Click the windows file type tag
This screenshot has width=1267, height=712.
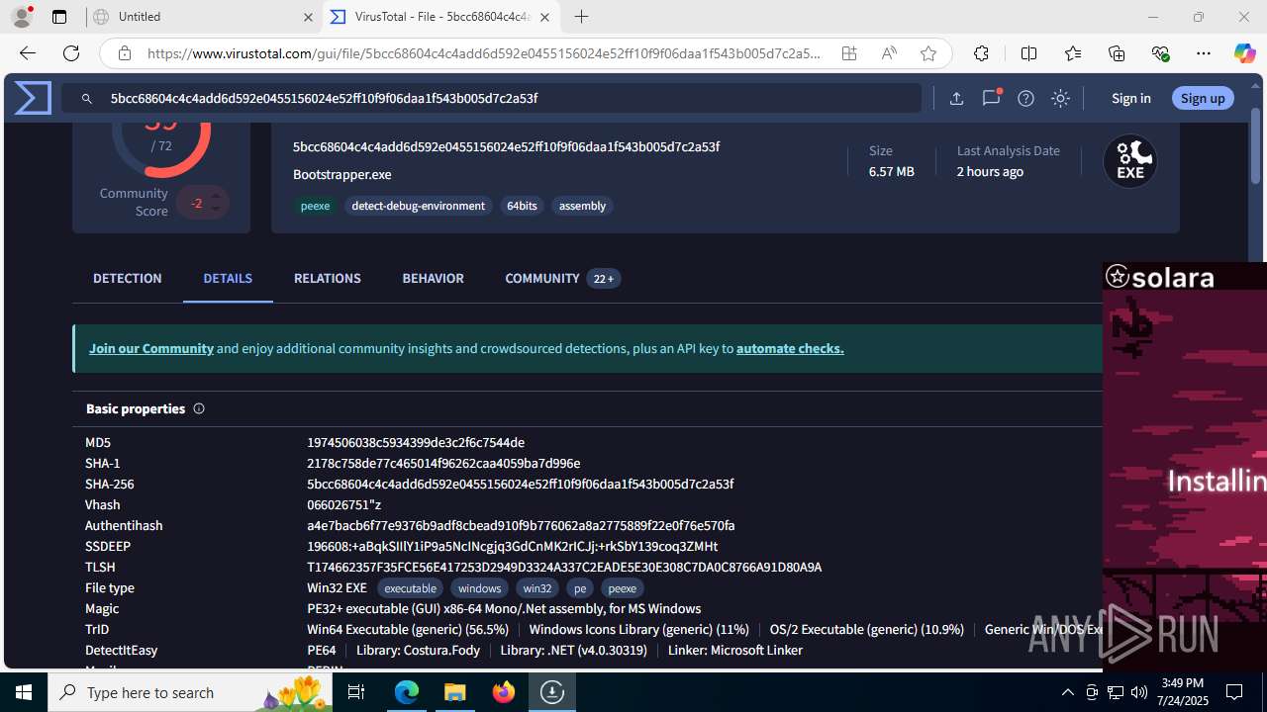pos(479,587)
